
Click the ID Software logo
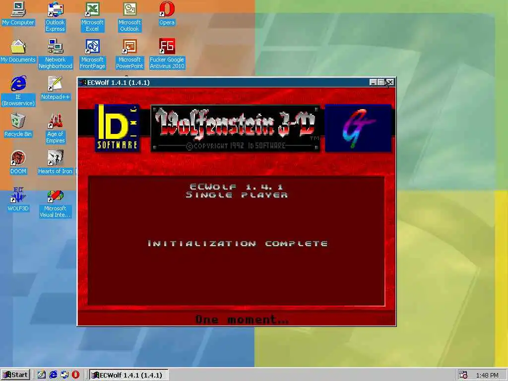117,127
